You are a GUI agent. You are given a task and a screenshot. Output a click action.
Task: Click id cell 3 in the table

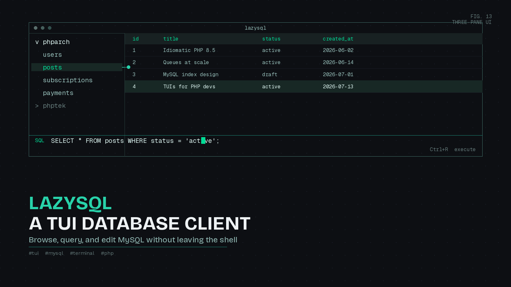pyautogui.click(x=134, y=75)
